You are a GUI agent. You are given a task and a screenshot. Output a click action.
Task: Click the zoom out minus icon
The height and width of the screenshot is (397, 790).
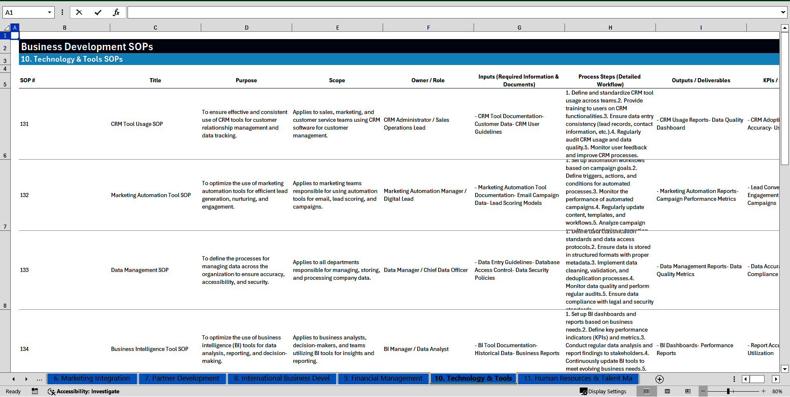coord(703,391)
